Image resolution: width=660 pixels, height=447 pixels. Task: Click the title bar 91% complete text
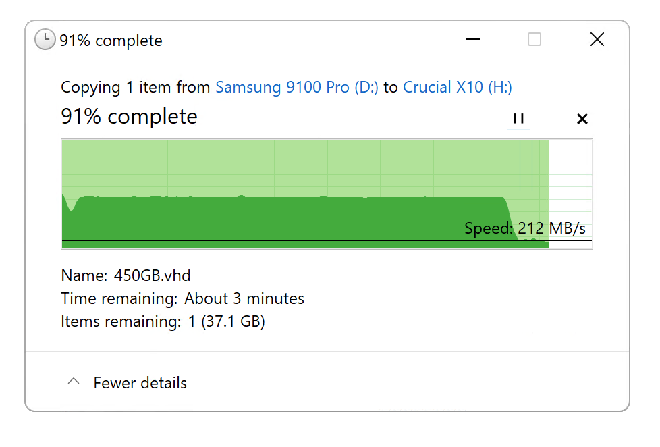point(111,41)
